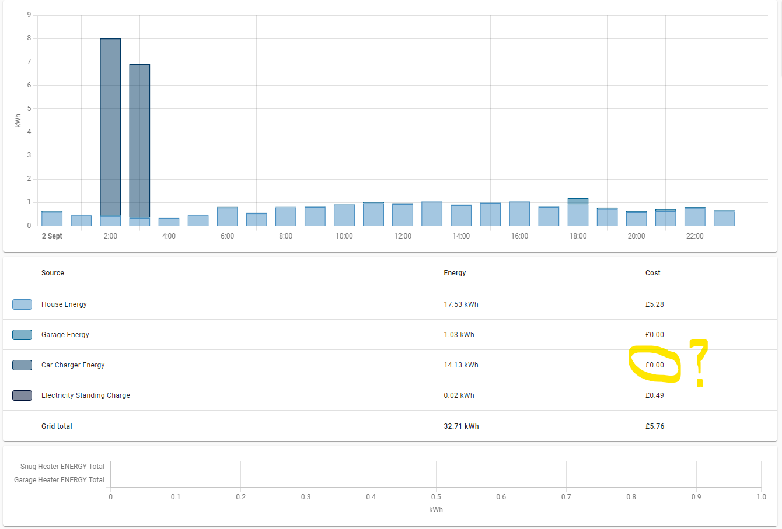Click the kWh axis label on the chart
This screenshot has width=782, height=529.
click(16, 120)
